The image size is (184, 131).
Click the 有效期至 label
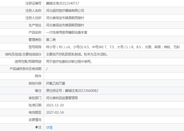[35, 112]
